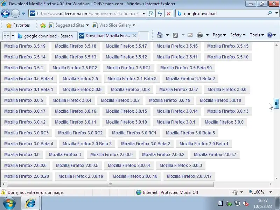Open Mozilla Firefox 3.0 Beta 2 link
Viewport: 280px width, 210px height.
[146, 144]
